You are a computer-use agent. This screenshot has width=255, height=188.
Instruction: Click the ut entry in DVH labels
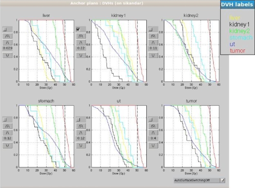pos(232,44)
